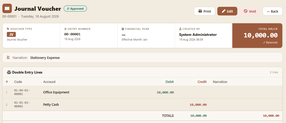Click the narration lines icon
Screen dimensions: 286x123
[x=8, y=58]
